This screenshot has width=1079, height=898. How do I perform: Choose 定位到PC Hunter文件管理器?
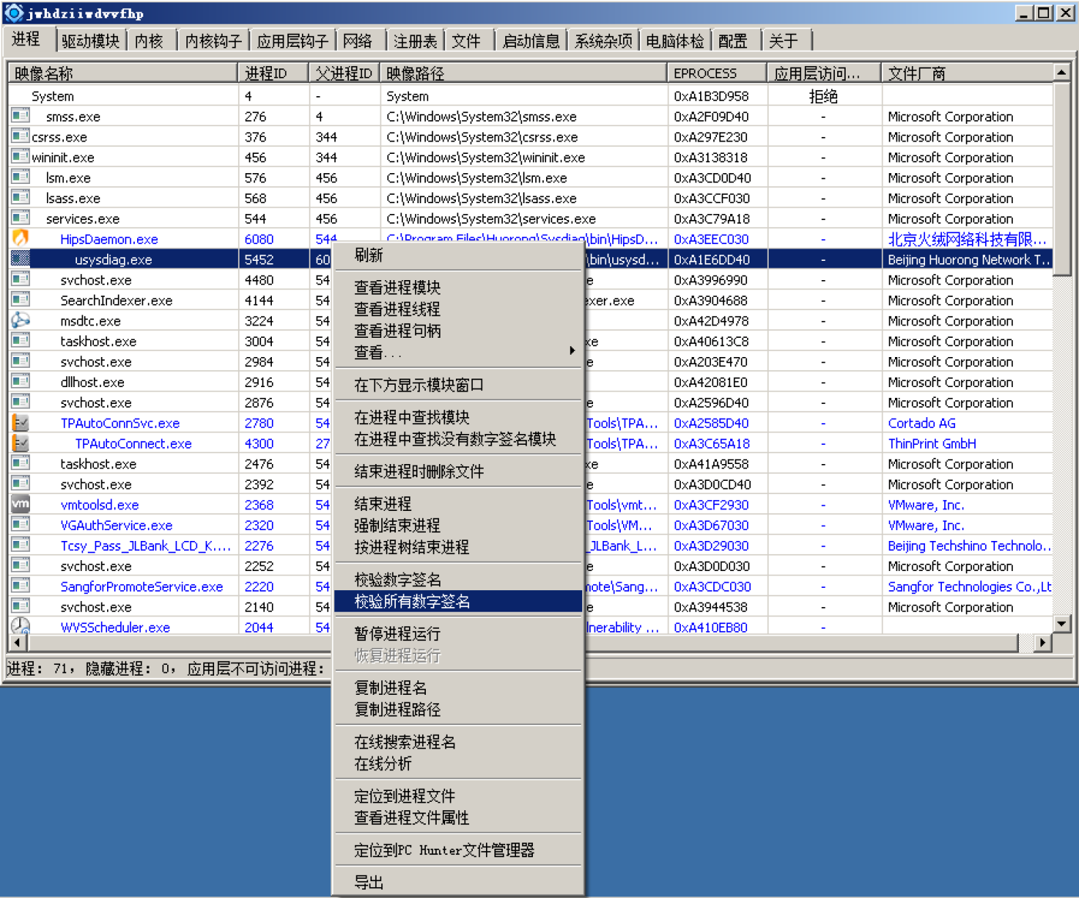(458, 850)
